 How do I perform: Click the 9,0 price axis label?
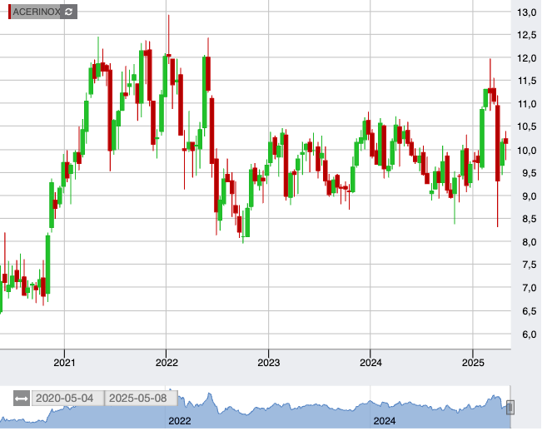click(x=529, y=196)
